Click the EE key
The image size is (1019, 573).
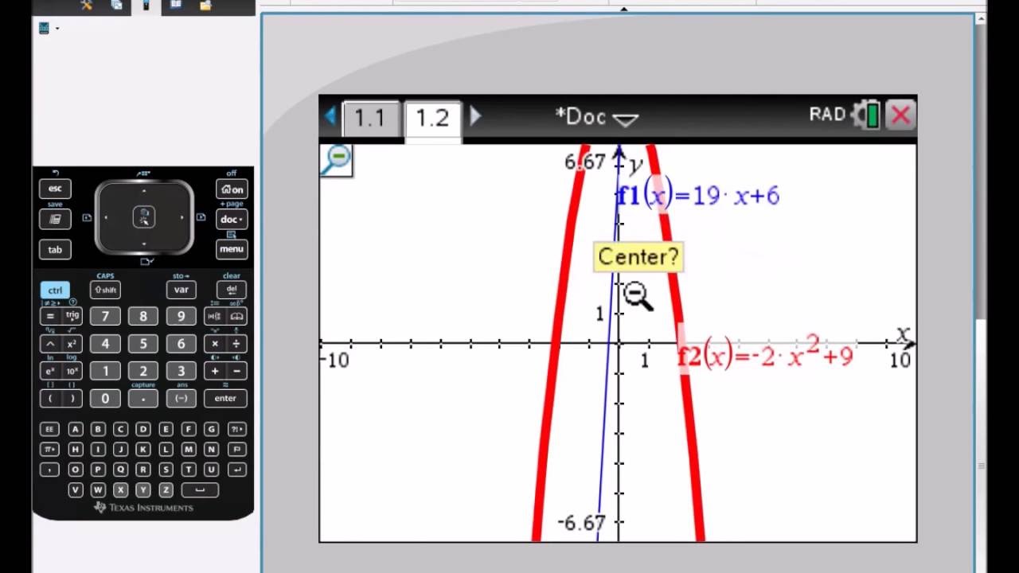[49, 429]
